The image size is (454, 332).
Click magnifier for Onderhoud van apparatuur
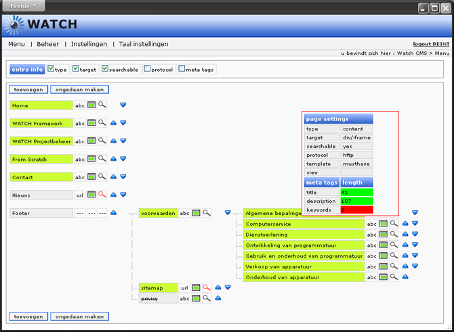click(x=394, y=277)
